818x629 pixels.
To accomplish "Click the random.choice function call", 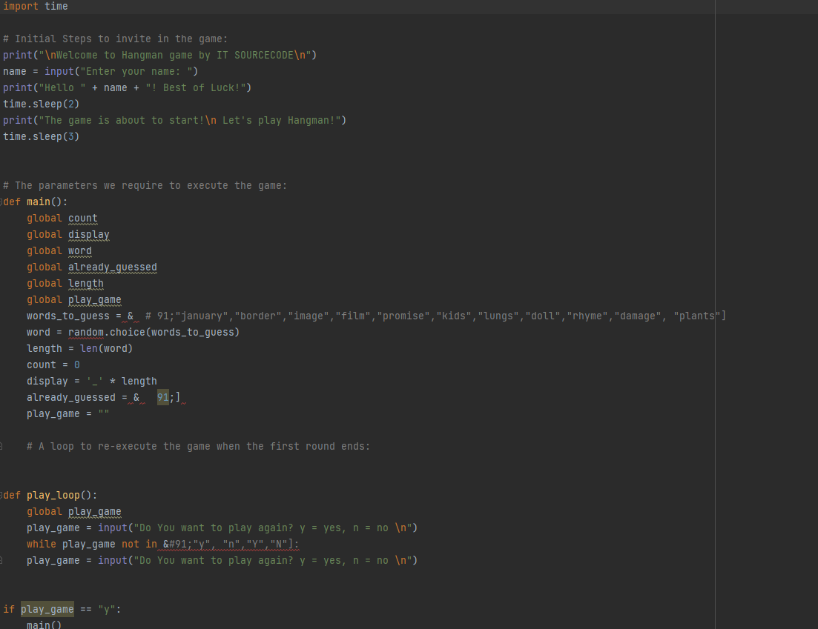I will pos(108,332).
